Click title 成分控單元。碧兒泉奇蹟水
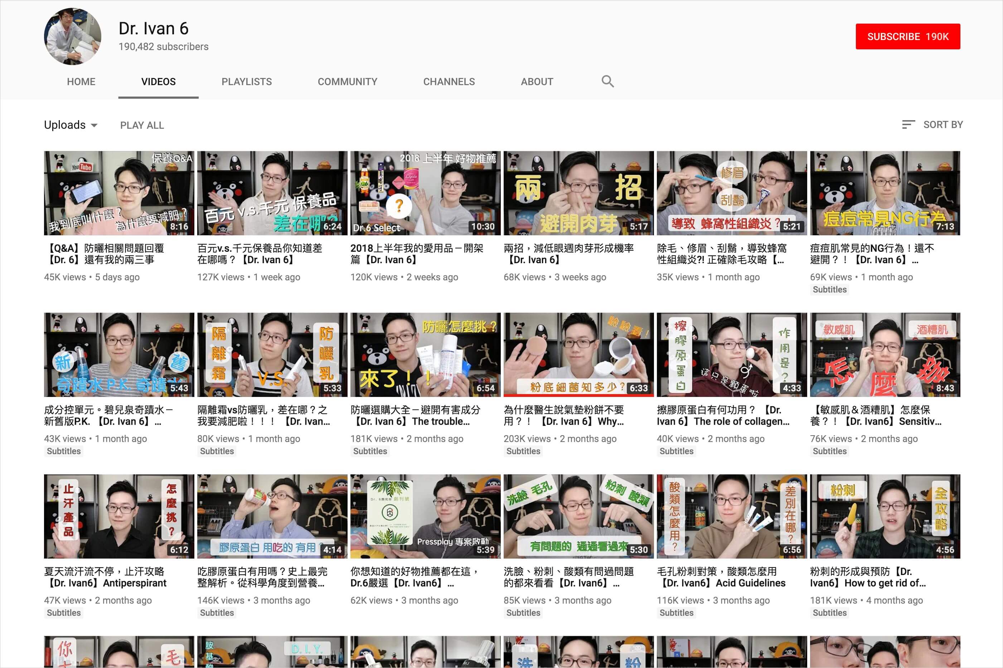 [x=108, y=416]
